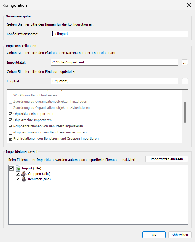Toggle Gruppenrelationen von Benutzern importieren
Image resolution: width=195 pixels, height=242 pixels.
[10, 126]
